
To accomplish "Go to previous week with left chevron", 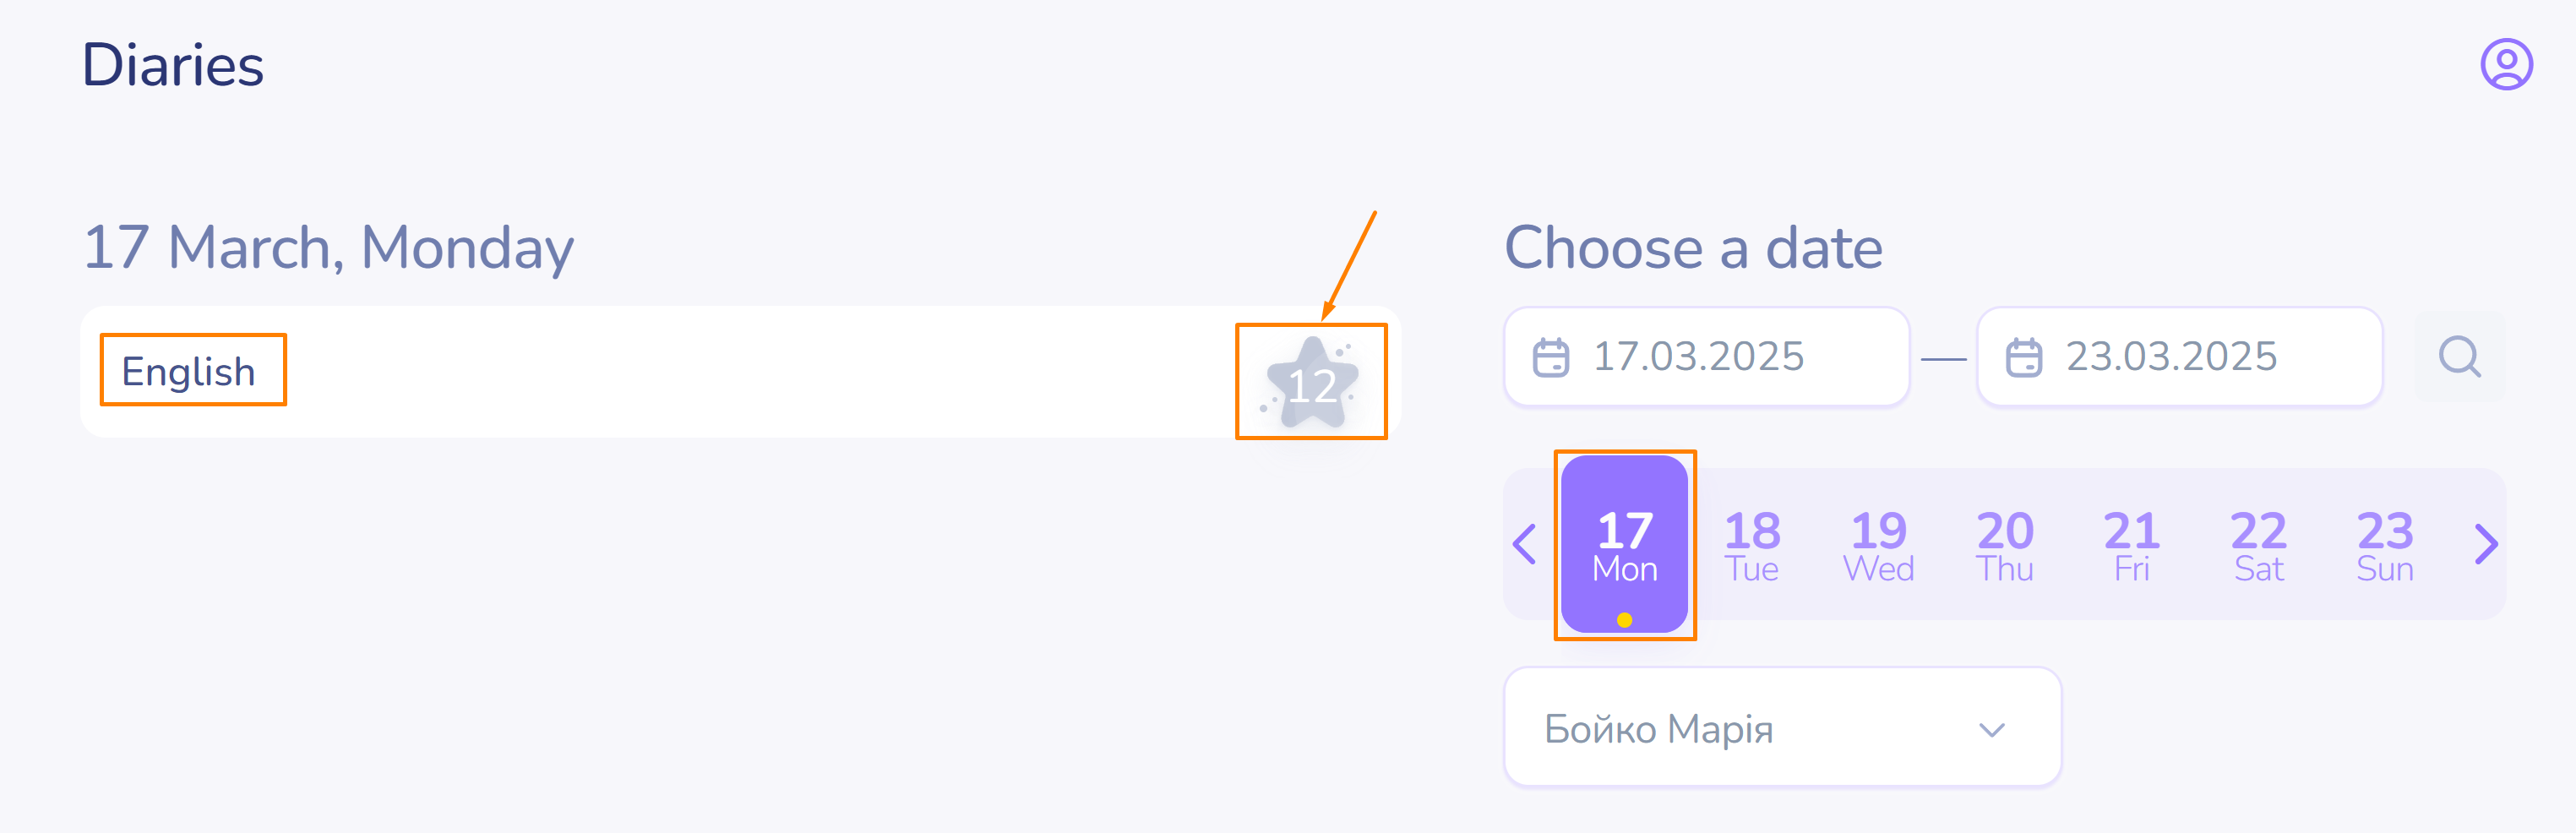I will tap(1525, 544).
